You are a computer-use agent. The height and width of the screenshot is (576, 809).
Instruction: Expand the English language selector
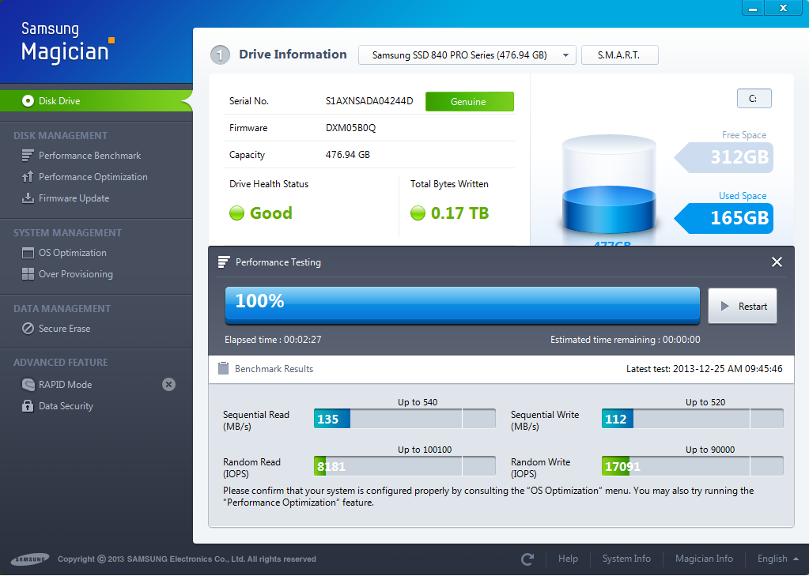779,559
